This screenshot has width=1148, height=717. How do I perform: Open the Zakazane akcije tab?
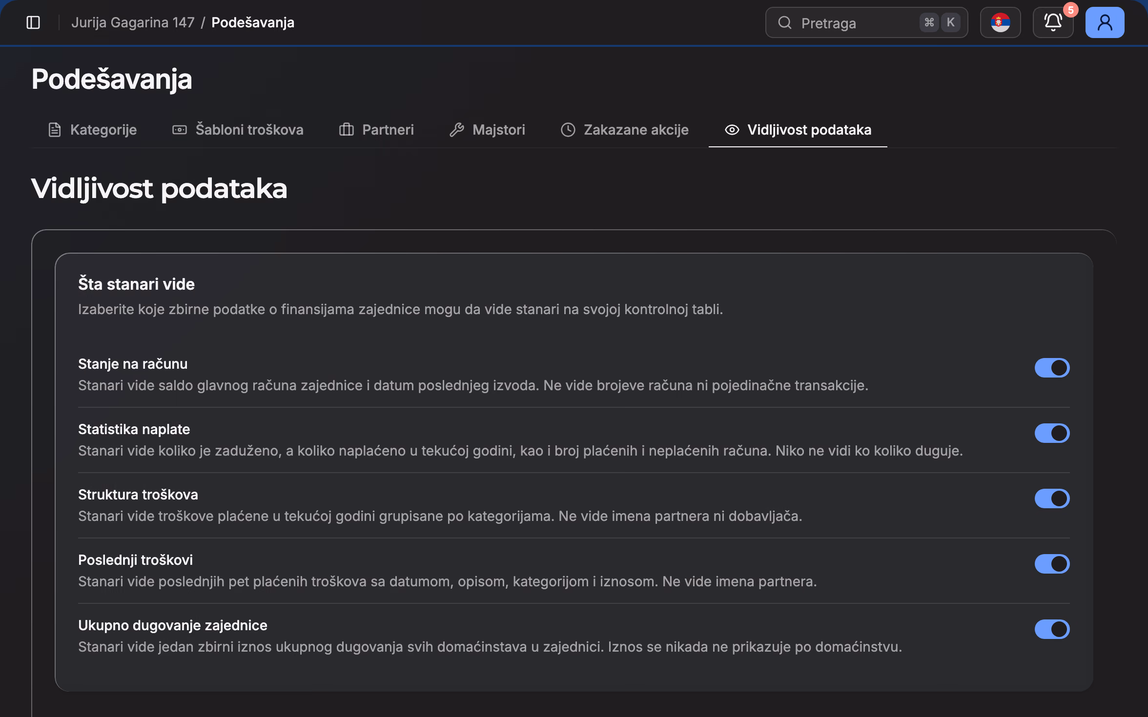click(625, 130)
